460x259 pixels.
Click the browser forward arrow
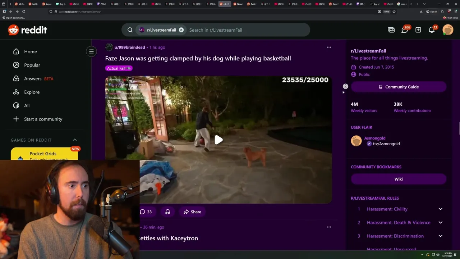tap(17, 12)
